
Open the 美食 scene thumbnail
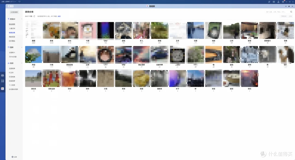pyautogui.click(x=52, y=31)
